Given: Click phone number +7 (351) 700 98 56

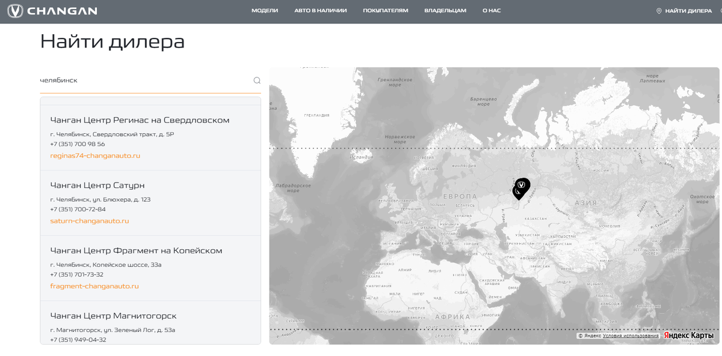Looking at the screenshot, I should point(78,144).
